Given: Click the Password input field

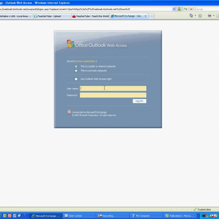Looking at the screenshot, I should click(x=113, y=95).
